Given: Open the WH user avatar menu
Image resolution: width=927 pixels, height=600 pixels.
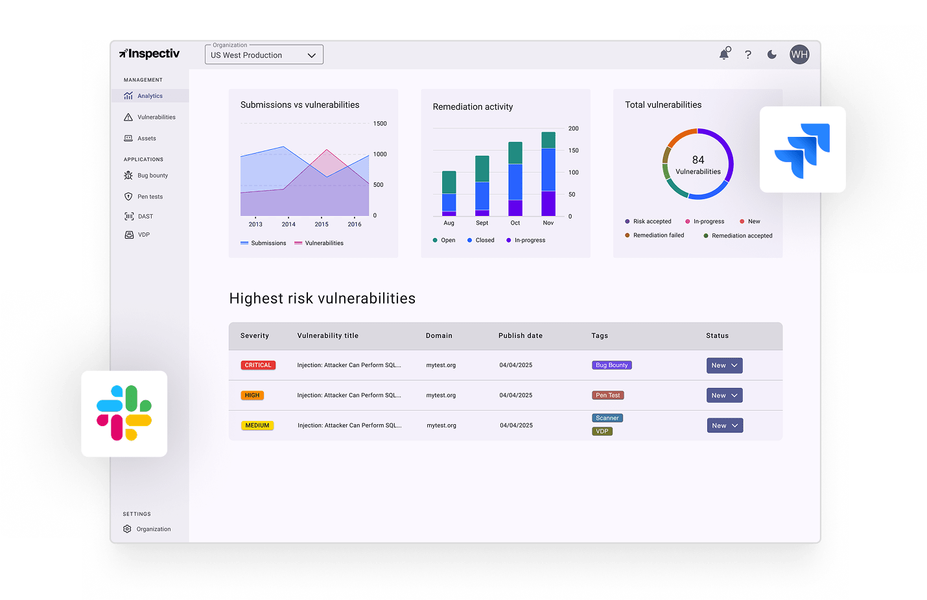Looking at the screenshot, I should pyautogui.click(x=799, y=54).
